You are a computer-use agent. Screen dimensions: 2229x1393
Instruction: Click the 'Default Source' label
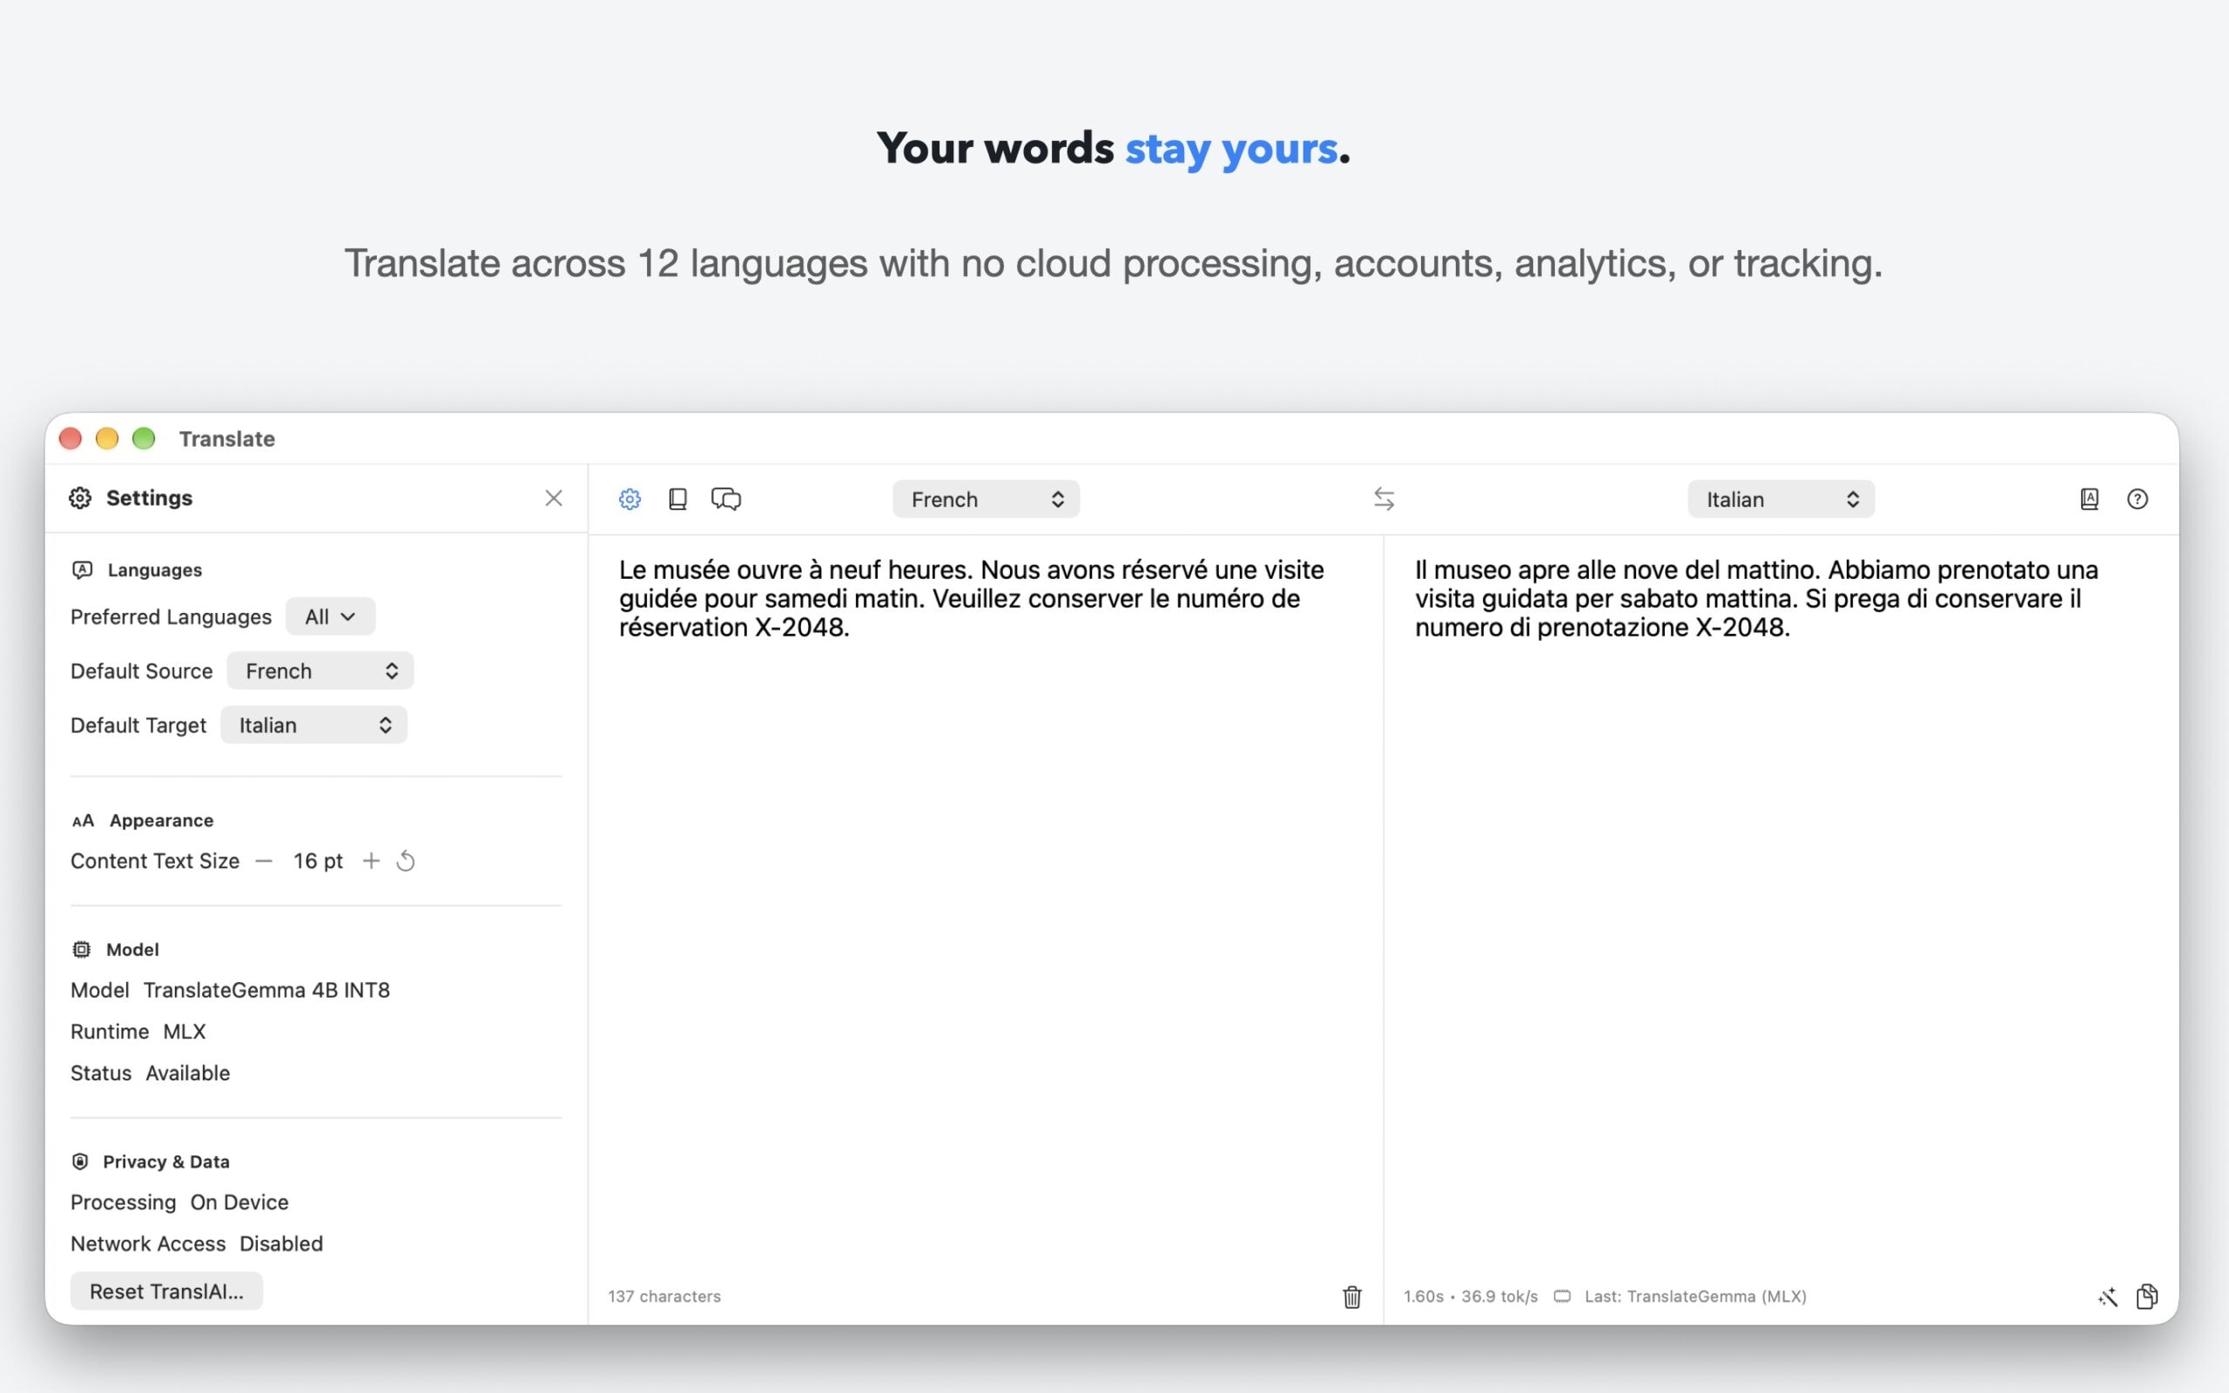pos(142,670)
